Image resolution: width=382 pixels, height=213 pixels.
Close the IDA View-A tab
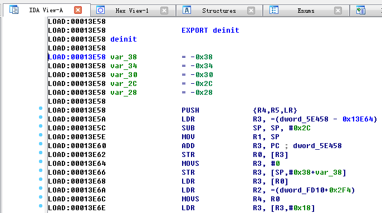pyautogui.click(x=78, y=10)
